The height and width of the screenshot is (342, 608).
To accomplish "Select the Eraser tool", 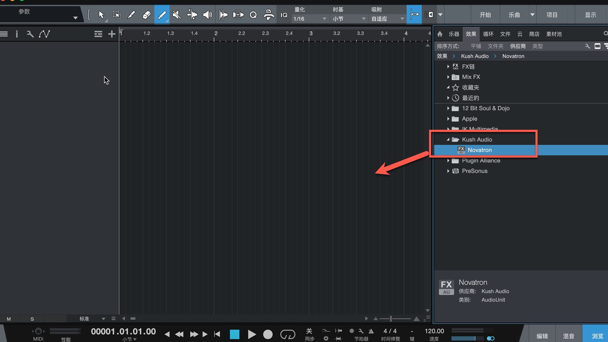I will click(147, 15).
